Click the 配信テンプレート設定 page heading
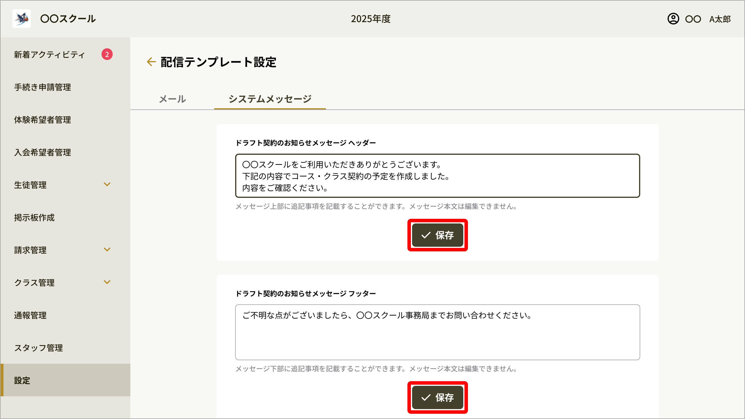The width and height of the screenshot is (745, 419). point(218,62)
